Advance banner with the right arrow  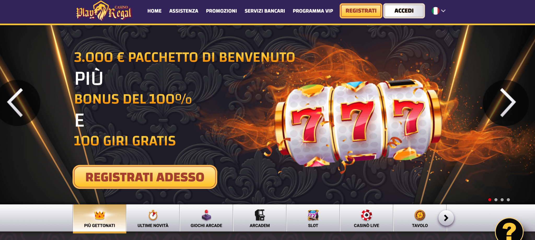508,102
